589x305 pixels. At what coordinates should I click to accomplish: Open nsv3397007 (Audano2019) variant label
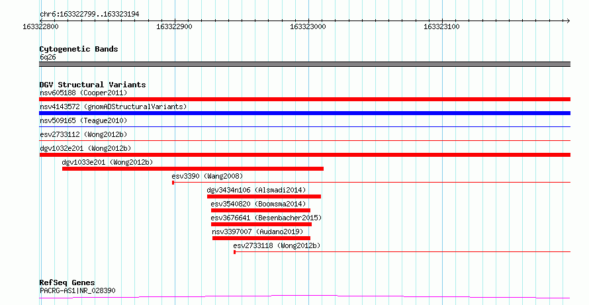(x=257, y=232)
